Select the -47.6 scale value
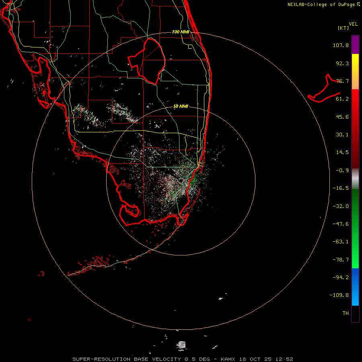The image size is (362, 362). tap(341, 224)
